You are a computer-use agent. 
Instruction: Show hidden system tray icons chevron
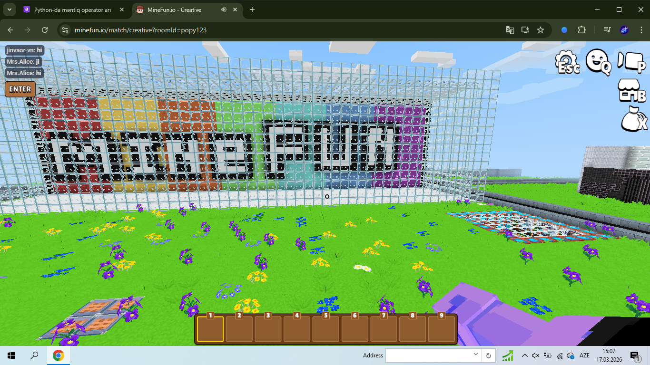[x=524, y=355]
